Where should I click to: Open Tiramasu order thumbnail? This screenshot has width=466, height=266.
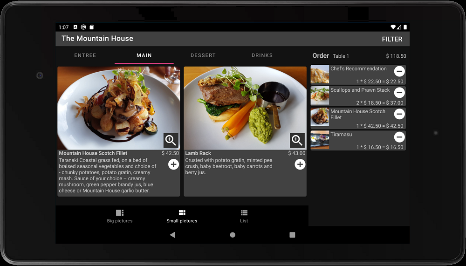click(320, 140)
